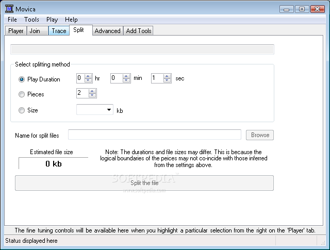Click the 'Estimated file size' label
Viewport: 330px width, 250px height.
52,152
